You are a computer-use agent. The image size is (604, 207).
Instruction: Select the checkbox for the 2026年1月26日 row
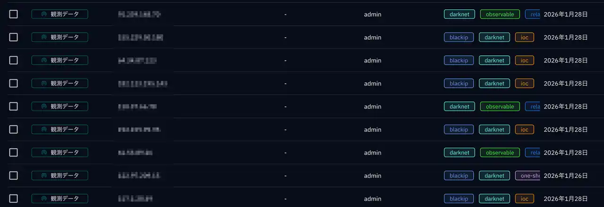13,175
